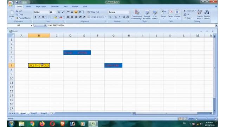Image resolution: width=225 pixels, height=127 pixels.
Task: Open the Calibri font name dropdown
Action: 48,12
